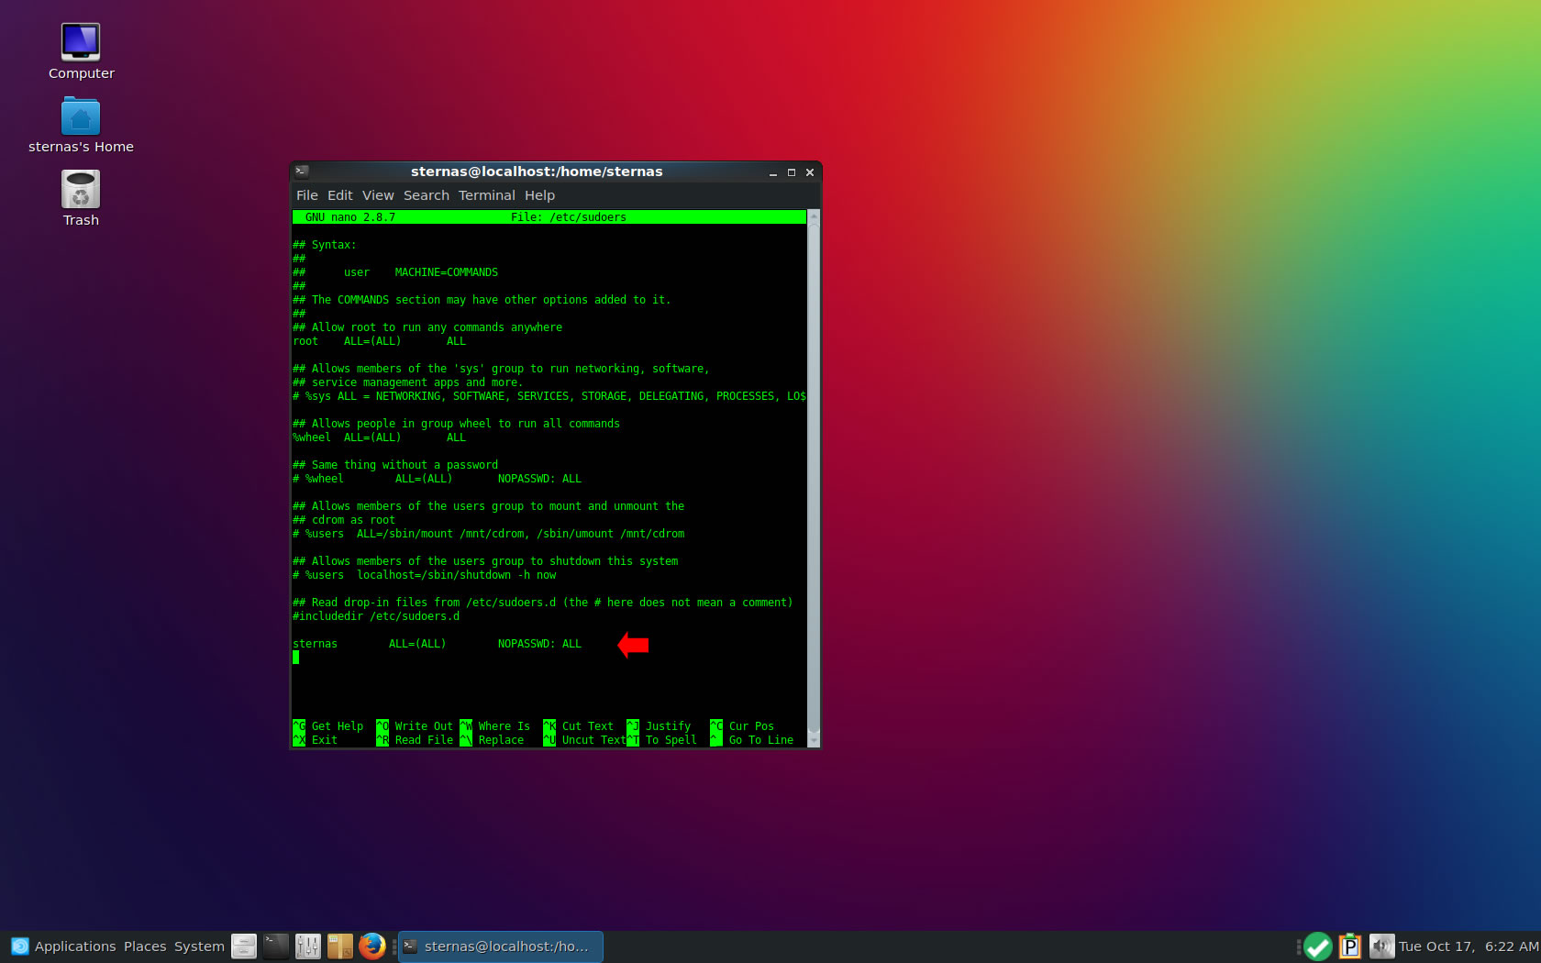Open the terminal View menu

(x=378, y=195)
